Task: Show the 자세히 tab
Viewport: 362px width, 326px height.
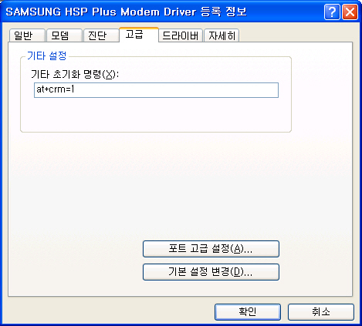Action: tap(222, 35)
